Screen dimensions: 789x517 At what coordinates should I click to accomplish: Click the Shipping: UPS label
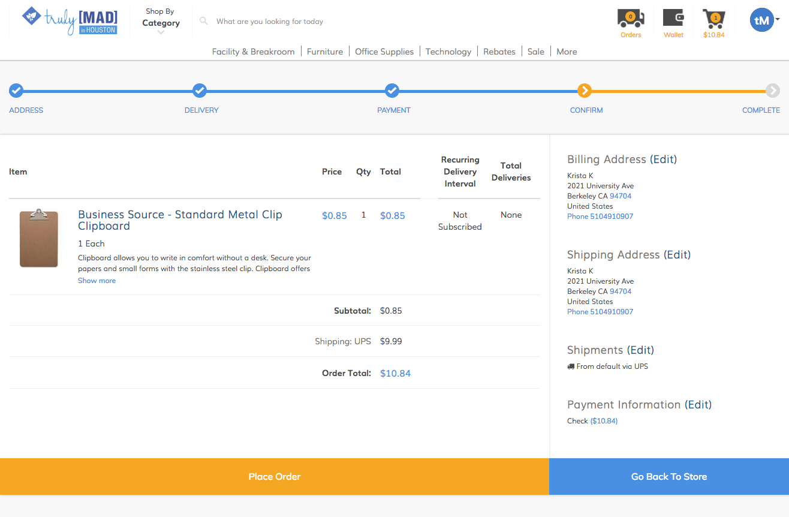coord(343,341)
